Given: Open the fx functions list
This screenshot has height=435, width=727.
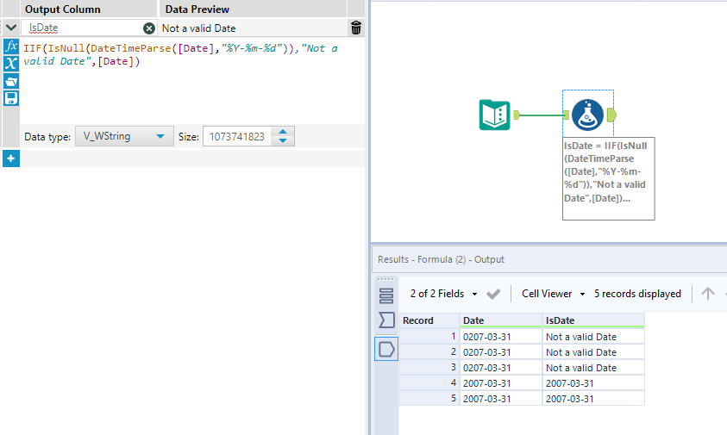Looking at the screenshot, I should click(x=11, y=47).
